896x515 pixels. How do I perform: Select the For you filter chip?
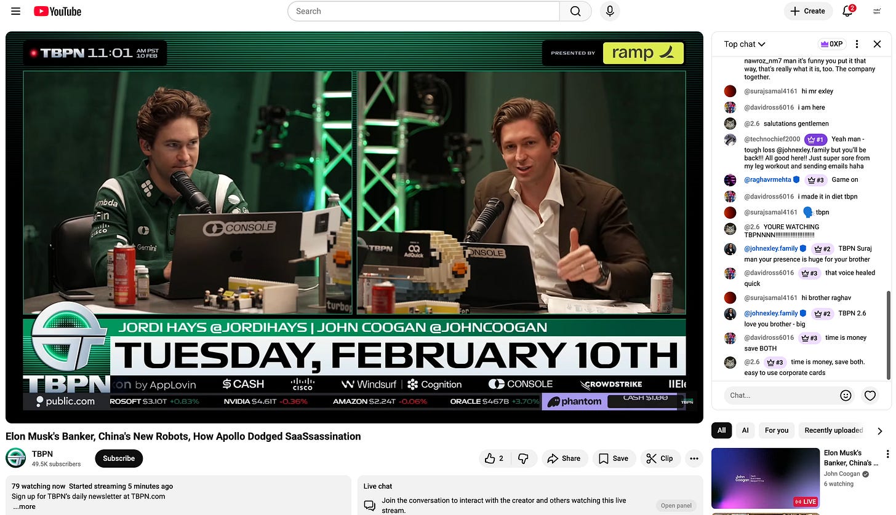pos(777,430)
